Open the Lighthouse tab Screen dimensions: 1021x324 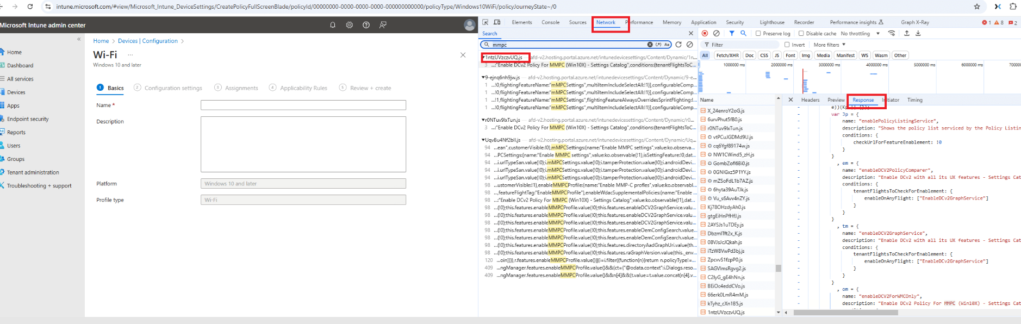point(772,22)
